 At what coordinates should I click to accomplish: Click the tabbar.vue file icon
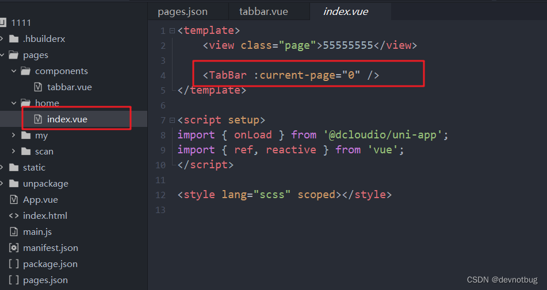(x=38, y=87)
